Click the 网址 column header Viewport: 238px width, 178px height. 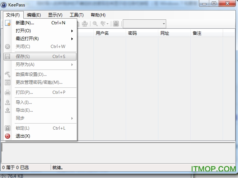pyautogui.click(x=174, y=33)
